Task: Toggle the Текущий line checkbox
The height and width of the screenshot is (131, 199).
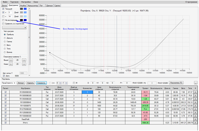Action: [x=3, y=9]
